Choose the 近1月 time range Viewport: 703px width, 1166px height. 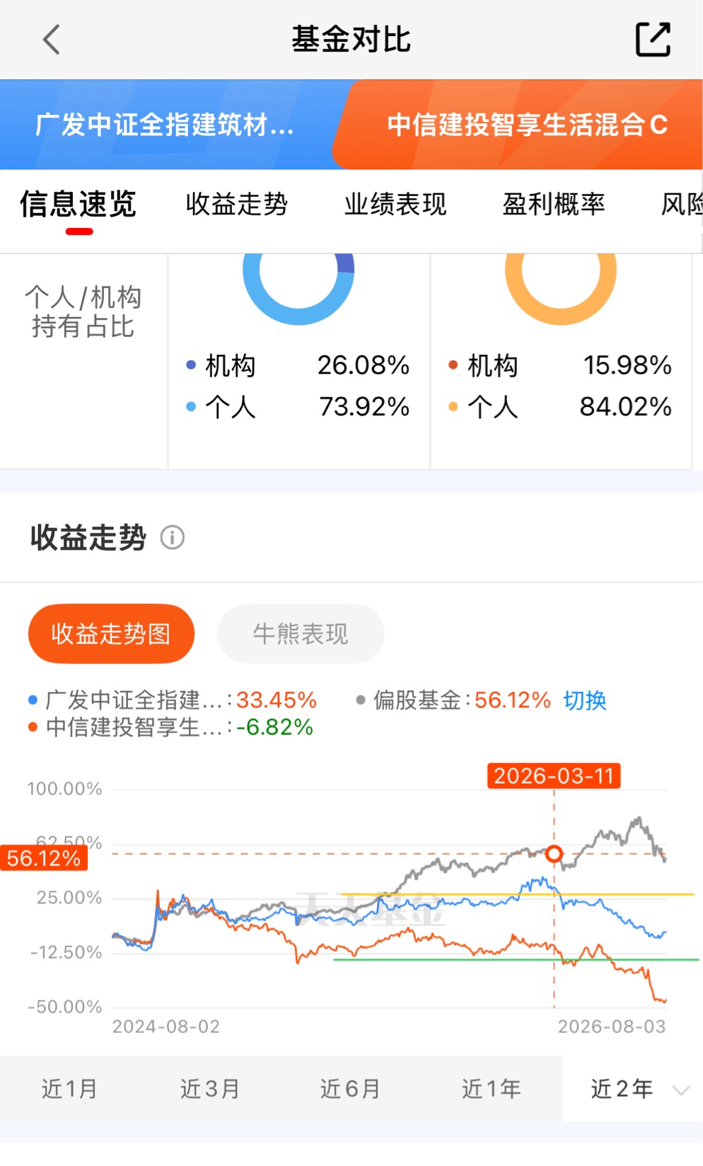click(69, 1089)
